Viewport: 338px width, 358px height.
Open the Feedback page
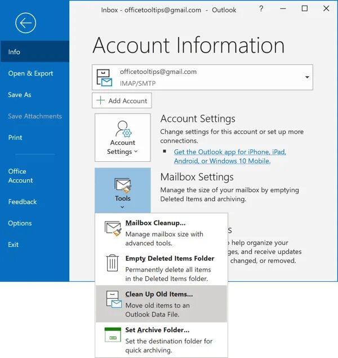coord(23,202)
